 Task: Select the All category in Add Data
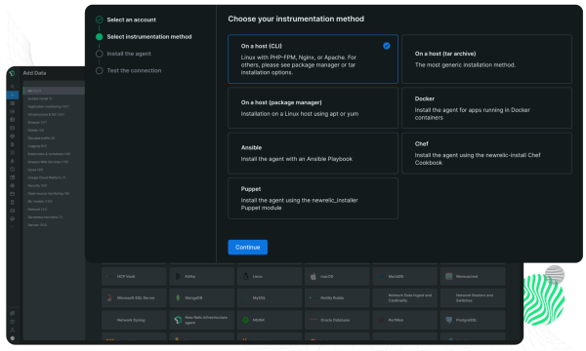(x=54, y=91)
